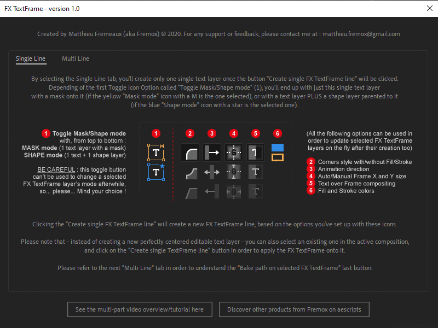Click the 'Toggle Mask/Shape mode' heading

89,133
